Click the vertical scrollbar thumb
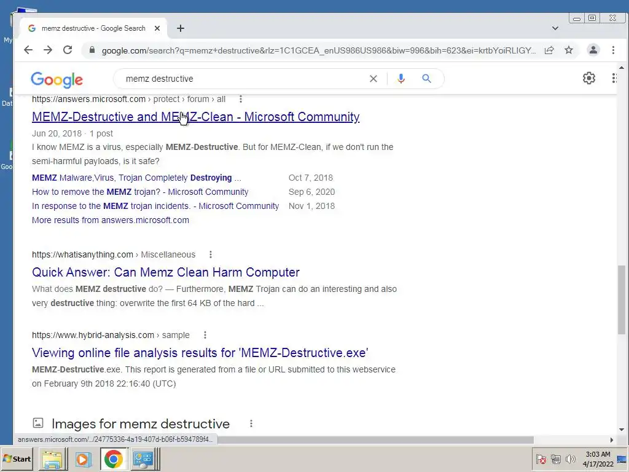 (x=622, y=299)
